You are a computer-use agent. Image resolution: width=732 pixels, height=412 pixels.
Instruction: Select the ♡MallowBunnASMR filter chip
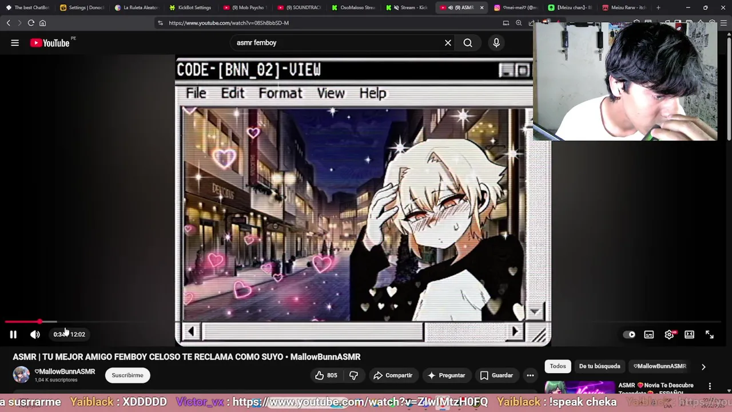[x=659, y=366]
